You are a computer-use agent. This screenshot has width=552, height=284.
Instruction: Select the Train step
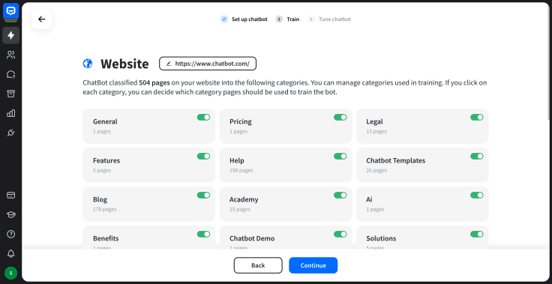(x=287, y=19)
